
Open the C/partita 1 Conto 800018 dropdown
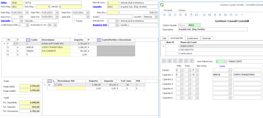click(230, 75)
